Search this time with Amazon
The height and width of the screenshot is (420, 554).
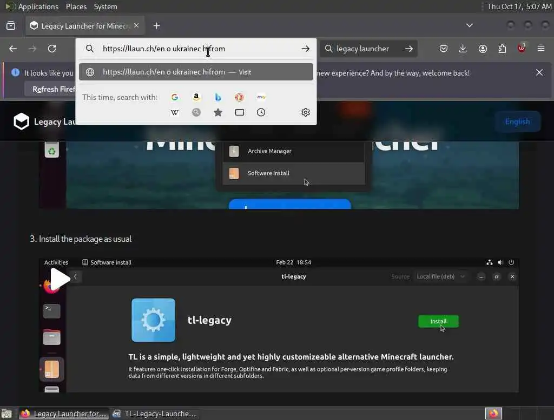click(x=196, y=97)
